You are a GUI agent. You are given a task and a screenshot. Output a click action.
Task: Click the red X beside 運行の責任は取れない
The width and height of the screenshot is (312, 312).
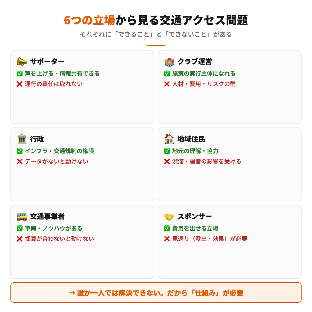pos(19,84)
